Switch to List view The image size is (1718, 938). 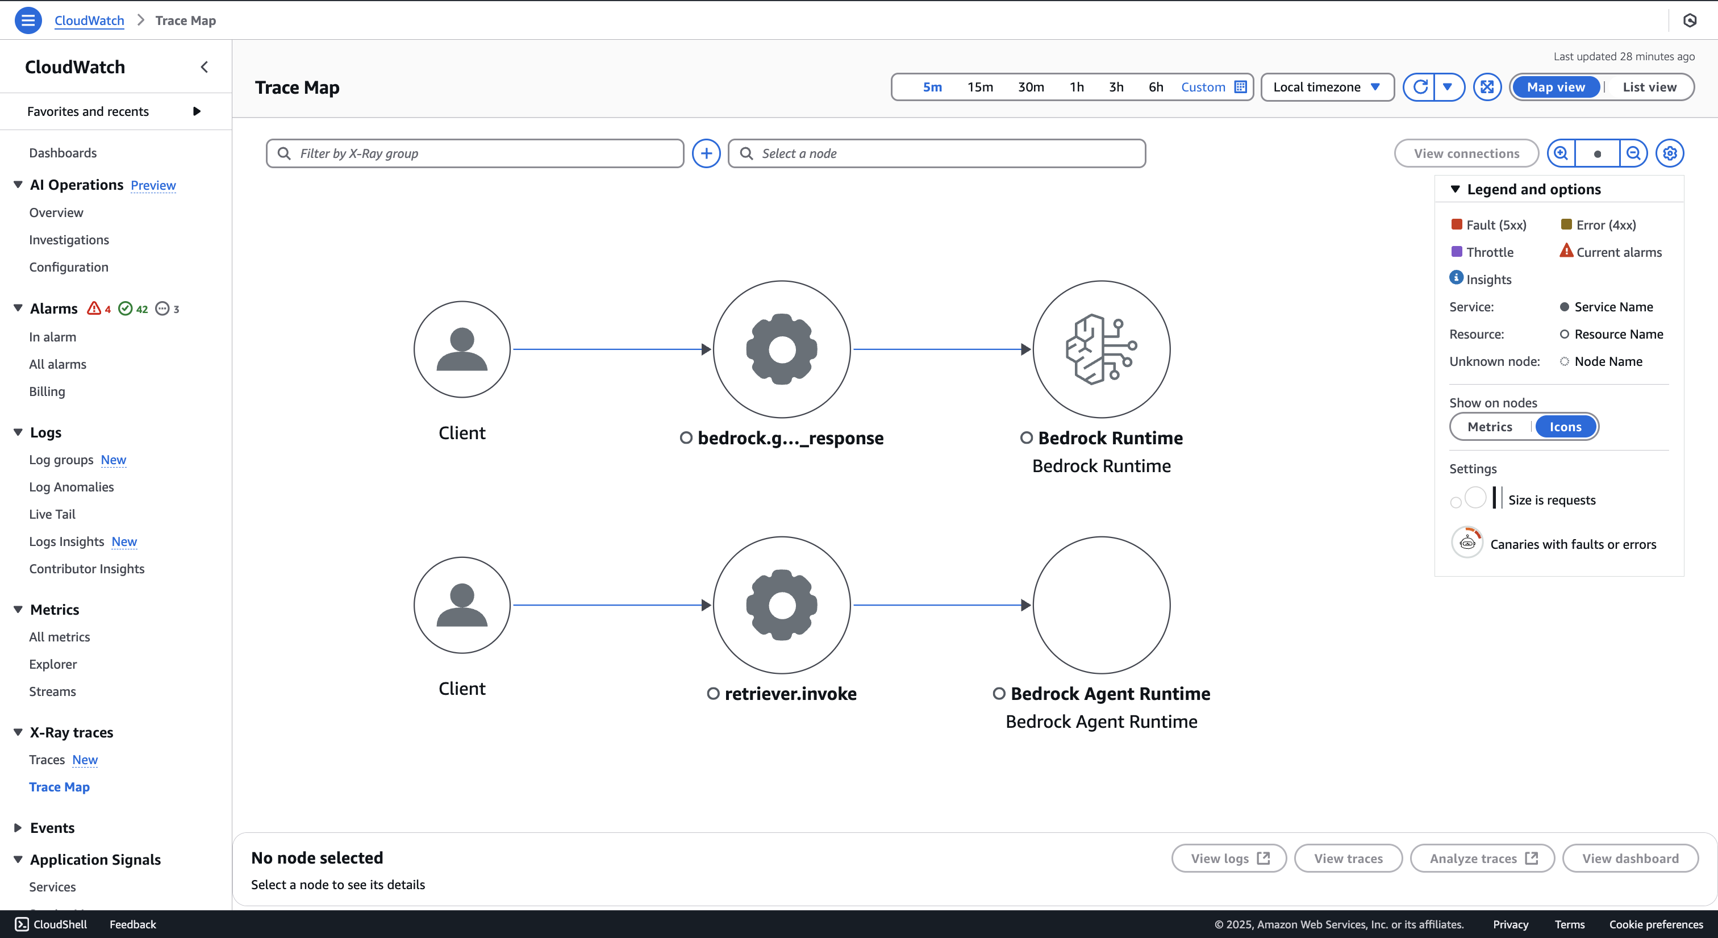1649,87
